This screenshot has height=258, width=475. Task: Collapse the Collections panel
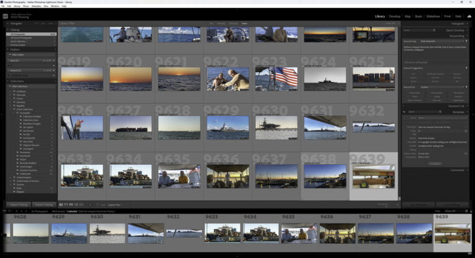pyautogui.click(x=8, y=81)
